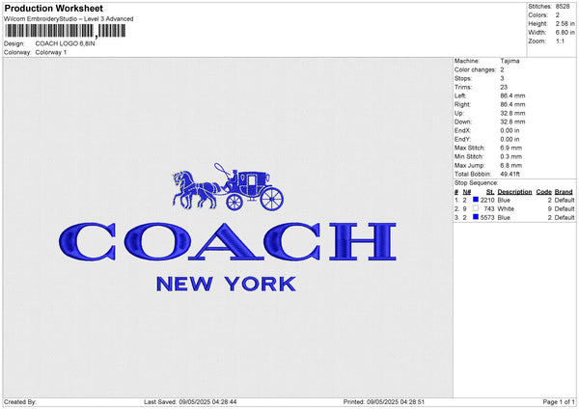Click the COACH embroidered lettering
This screenshot has width=579, height=409.
[228, 241]
